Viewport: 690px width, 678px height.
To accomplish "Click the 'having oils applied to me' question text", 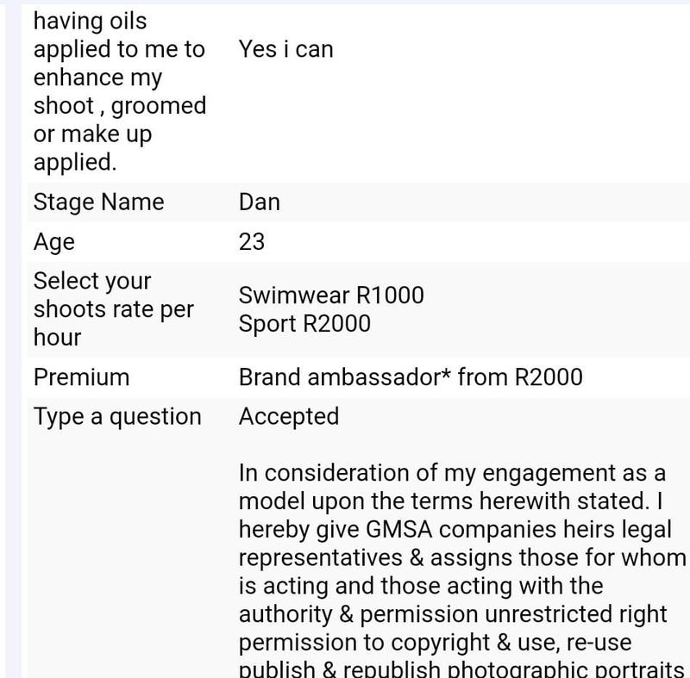I will 119,91.
